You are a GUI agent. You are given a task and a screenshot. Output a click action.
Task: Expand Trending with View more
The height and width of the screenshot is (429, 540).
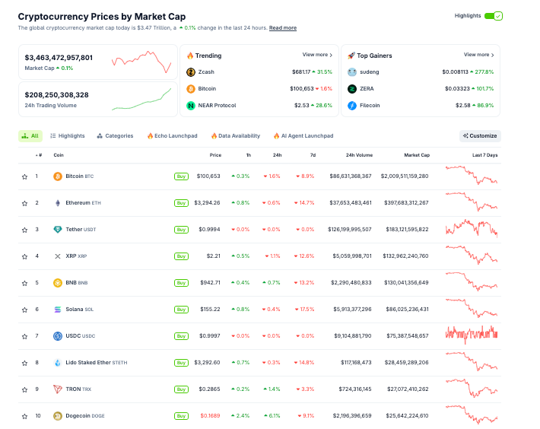(x=317, y=55)
